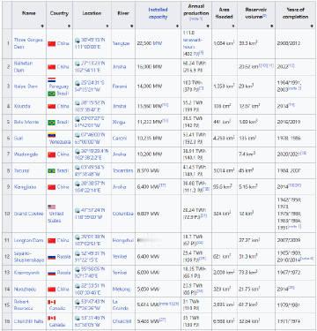Viewport: 317px width, 331px height.
Task: Open the Sayano-Shushenskaya link
Action: click(29, 257)
